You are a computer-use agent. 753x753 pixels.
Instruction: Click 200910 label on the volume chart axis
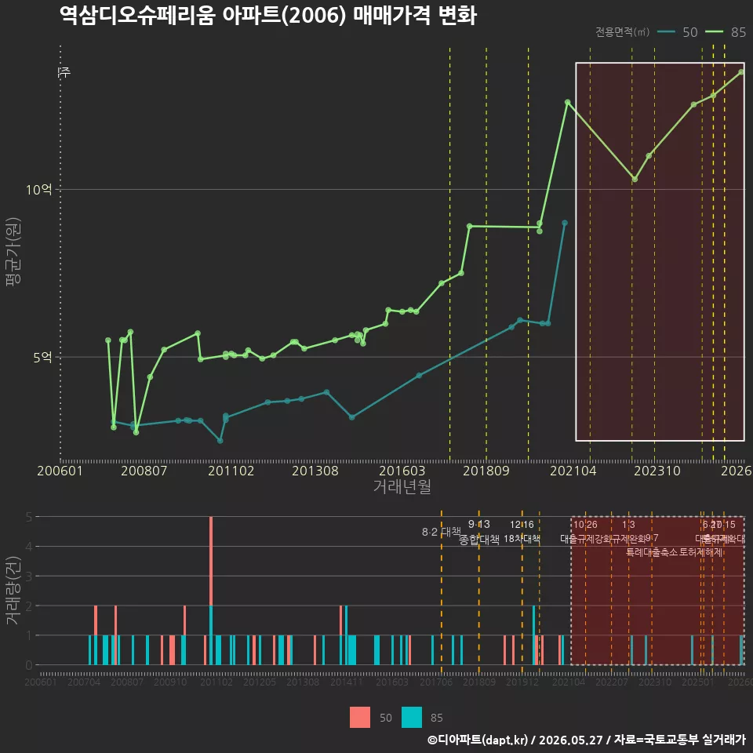170,682
